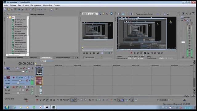Open Track FX on audio track 2
The height and width of the screenshot is (111, 197).
[21, 77]
